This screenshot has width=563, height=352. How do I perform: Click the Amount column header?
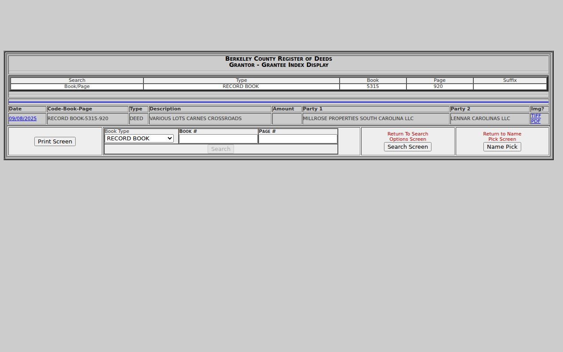pyautogui.click(x=287, y=109)
